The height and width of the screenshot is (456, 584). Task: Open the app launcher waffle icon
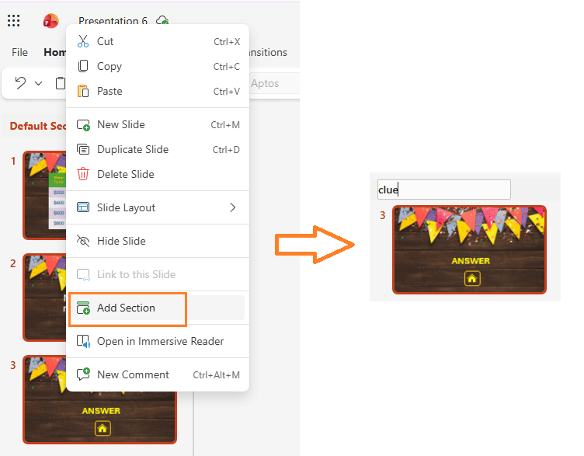[14, 21]
